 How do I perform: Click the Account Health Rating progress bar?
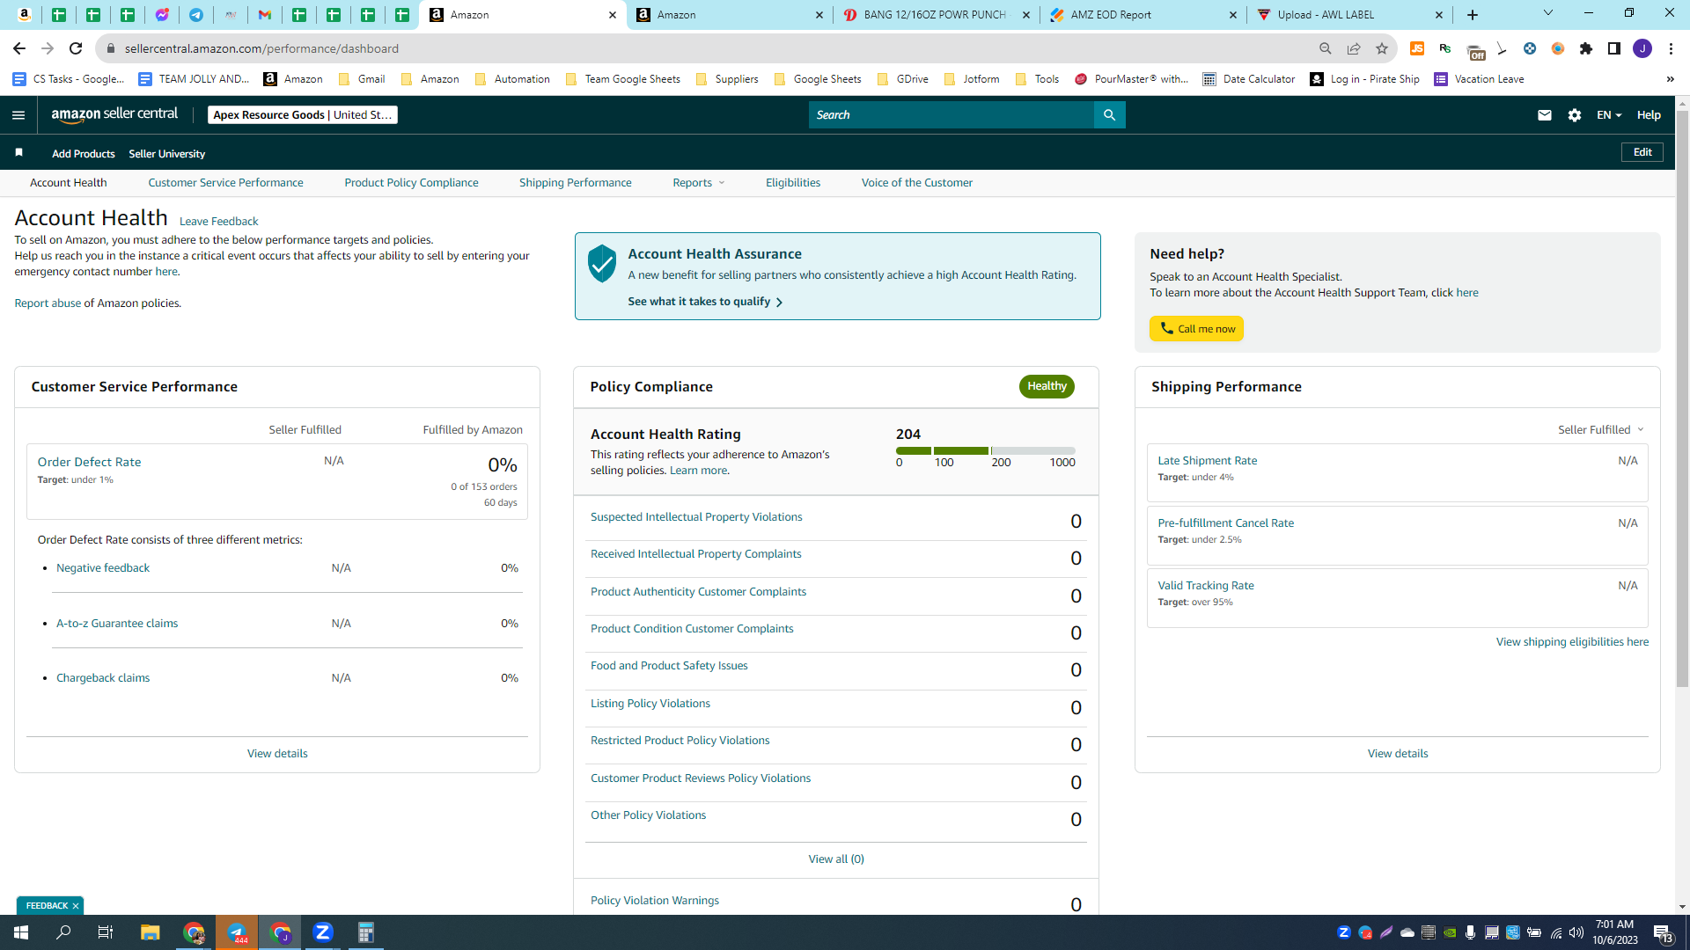(x=985, y=451)
